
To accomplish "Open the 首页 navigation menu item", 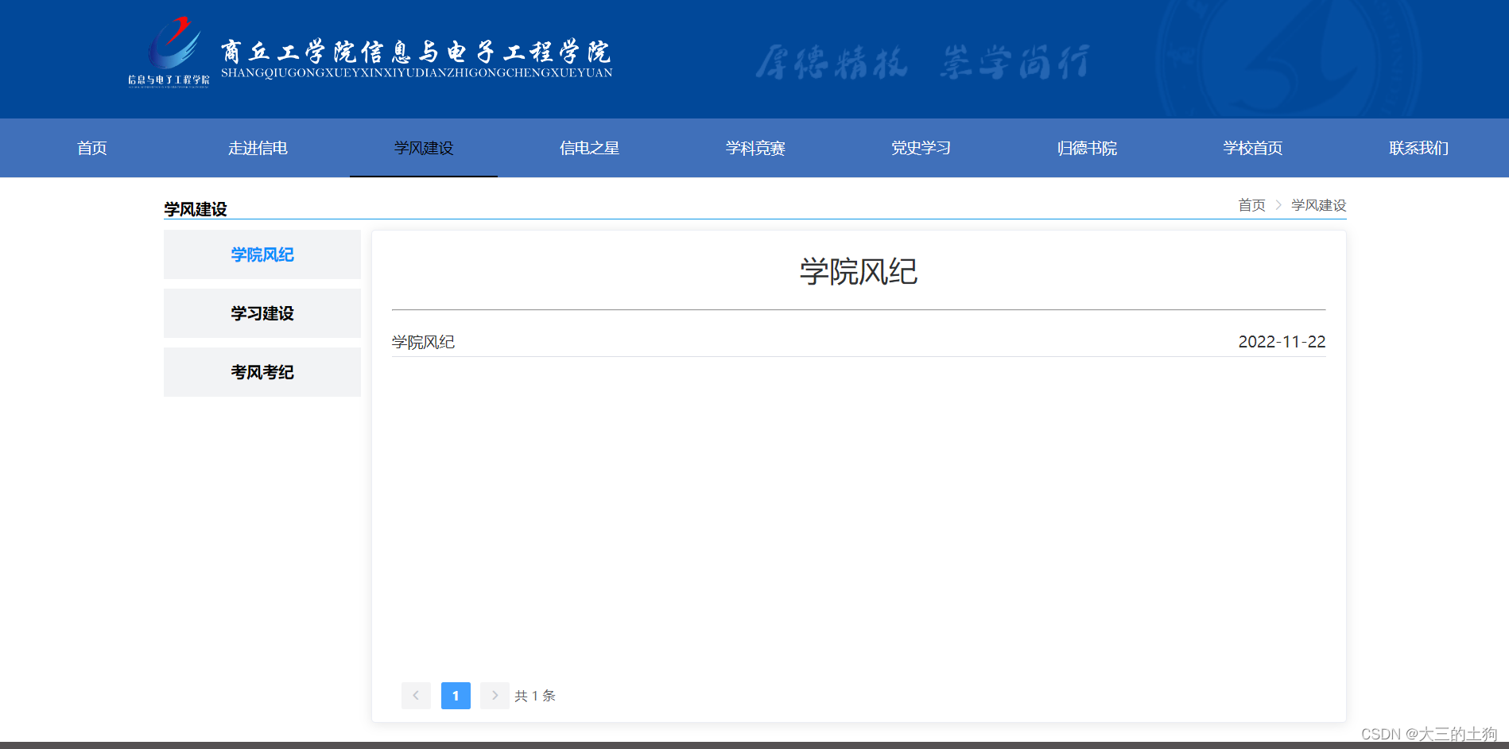I will click(91, 148).
